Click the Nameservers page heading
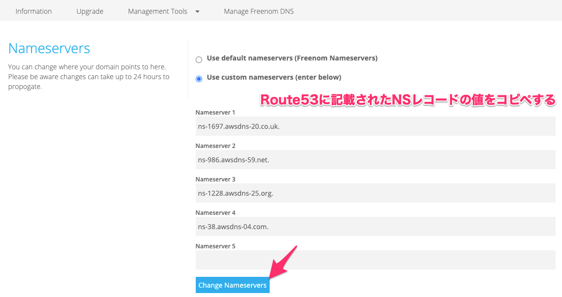Image resolution: width=562 pixels, height=297 pixels. (x=49, y=48)
